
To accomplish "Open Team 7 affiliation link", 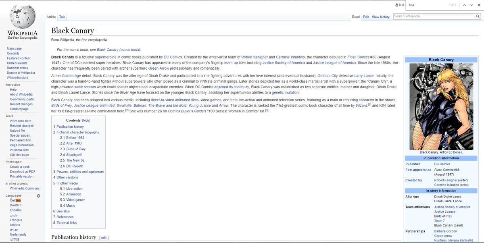I will pyautogui.click(x=439, y=221).
